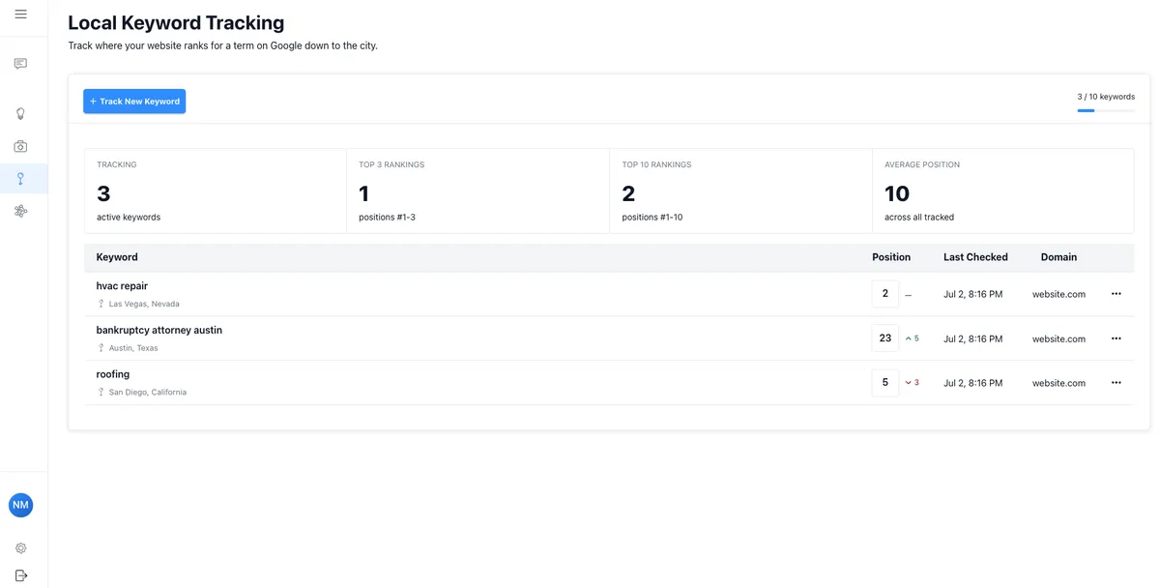Screen dimensions: 1159x588
Task: Open the options menu for roofing
Action: [1116, 382]
